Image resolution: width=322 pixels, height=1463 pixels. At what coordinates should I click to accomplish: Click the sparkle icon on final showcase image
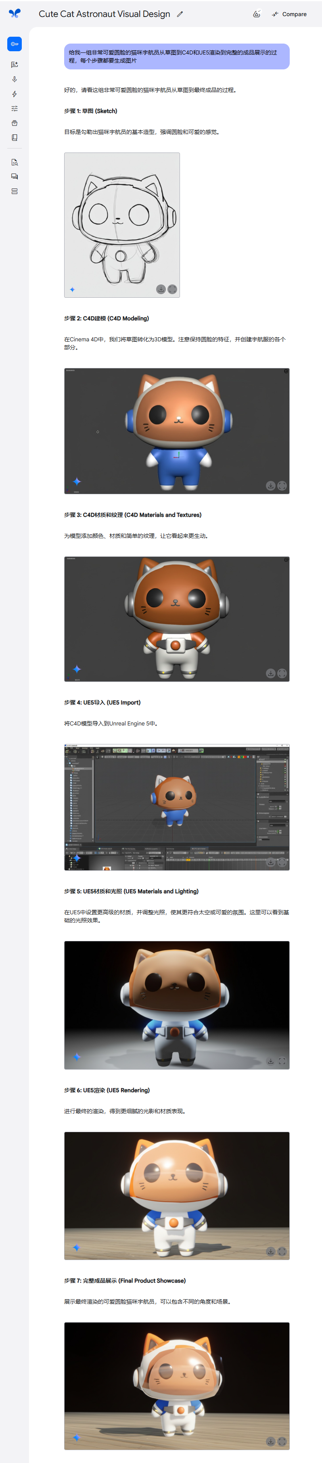pyautogui.click(x=77, y=1438)
